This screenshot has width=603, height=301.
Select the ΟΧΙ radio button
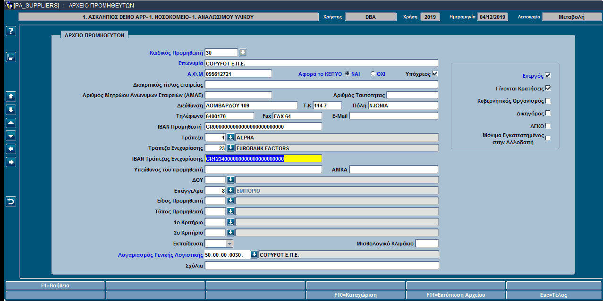373,73
